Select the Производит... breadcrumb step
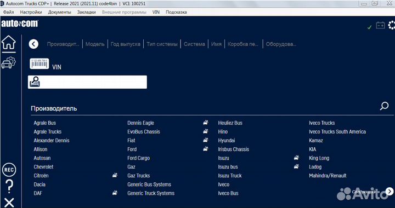The width and height of the screenshot is (395, 208). (63, 44)
